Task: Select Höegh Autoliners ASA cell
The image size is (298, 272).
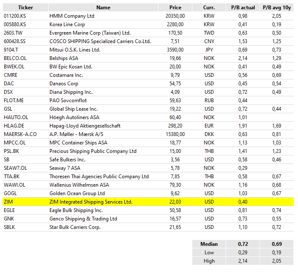Action: 103,117
